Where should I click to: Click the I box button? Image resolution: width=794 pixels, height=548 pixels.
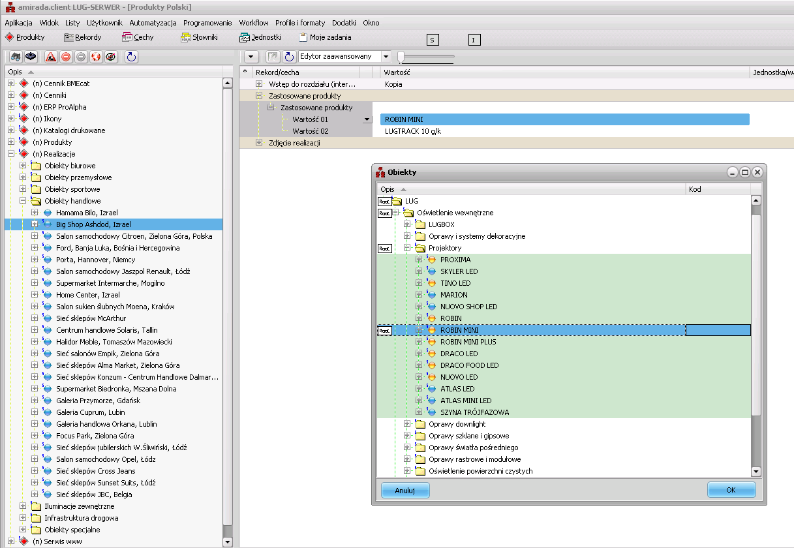click(x=474, y=40)
